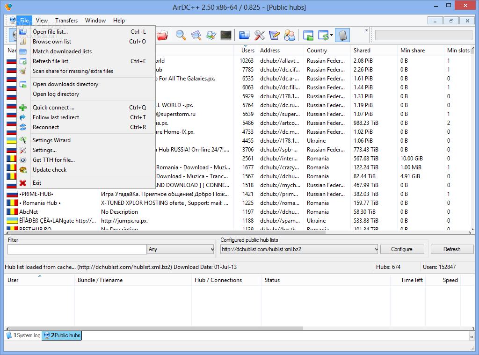The width and height of the screenshot is (479, 355).
Task: Click the 10263 users cell
Action: [x=247, y=61]
